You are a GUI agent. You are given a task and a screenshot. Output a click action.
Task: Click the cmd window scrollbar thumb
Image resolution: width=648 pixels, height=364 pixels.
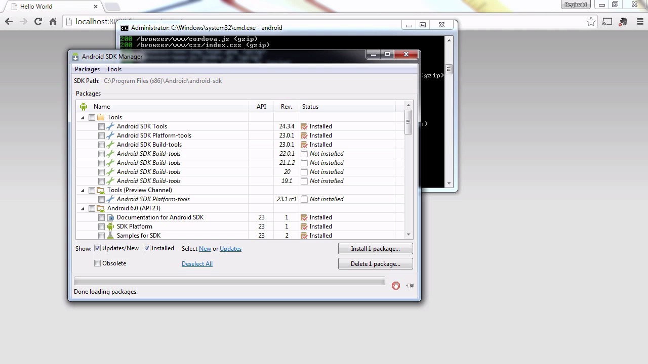point(449,69)
